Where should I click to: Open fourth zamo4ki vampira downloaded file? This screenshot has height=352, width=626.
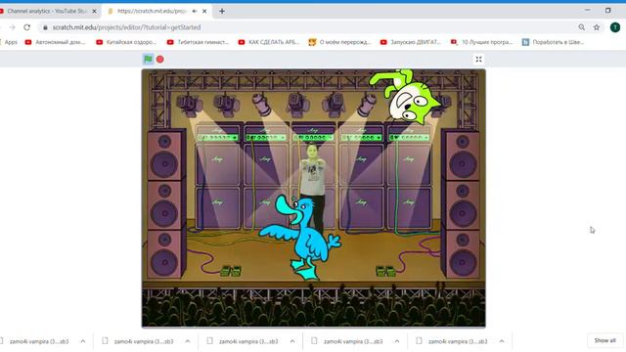pyautogui.click(x=348, y=341)
